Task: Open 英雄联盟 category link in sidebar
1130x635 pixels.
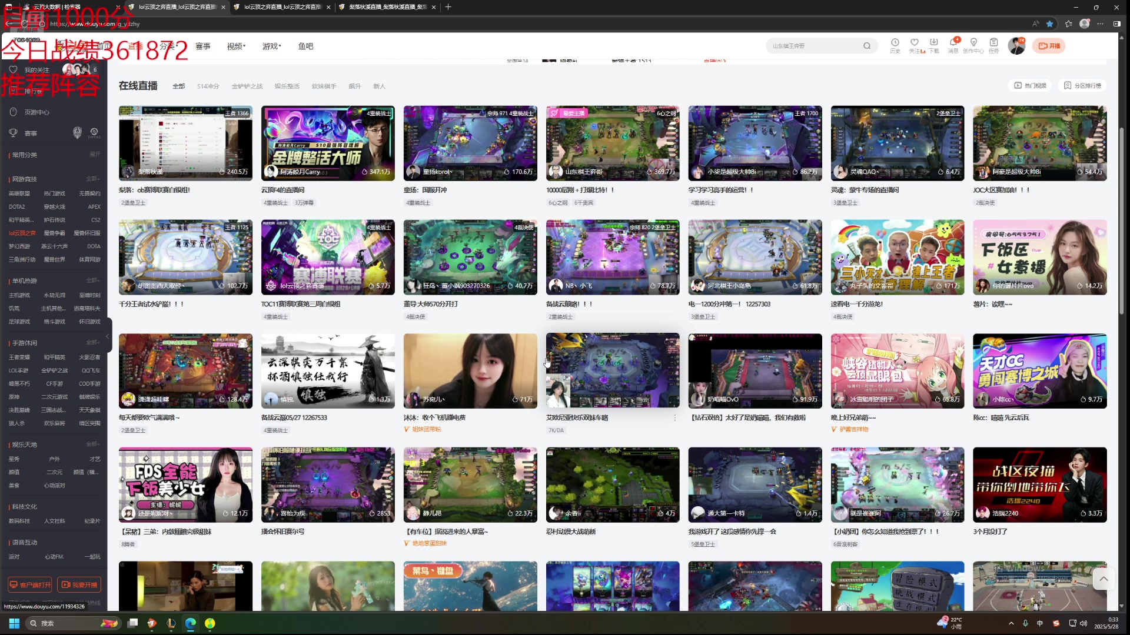Action: click(19, 193)
